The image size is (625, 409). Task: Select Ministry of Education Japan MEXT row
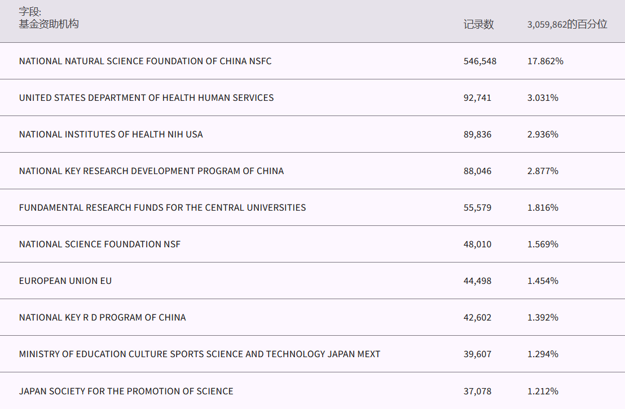[200, 354]
